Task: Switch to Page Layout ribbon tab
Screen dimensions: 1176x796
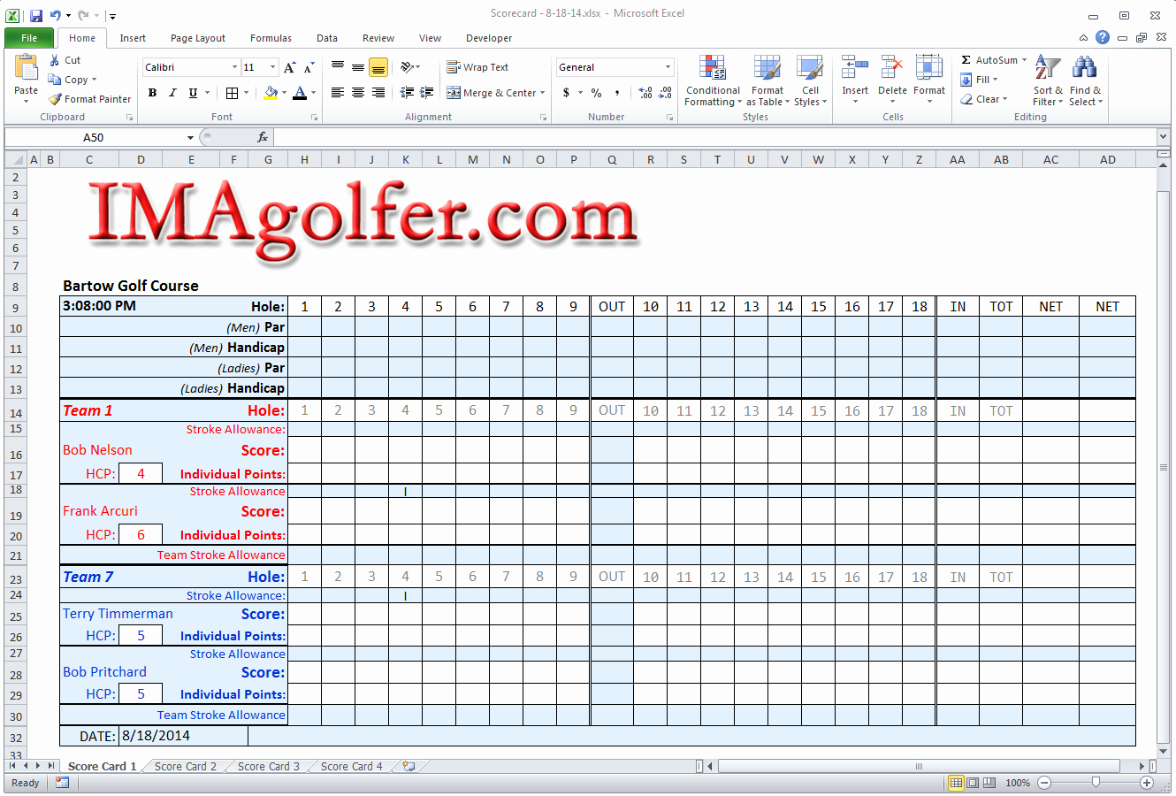Action: 198,38
